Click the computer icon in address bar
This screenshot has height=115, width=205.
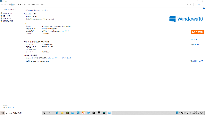[12, 4]
